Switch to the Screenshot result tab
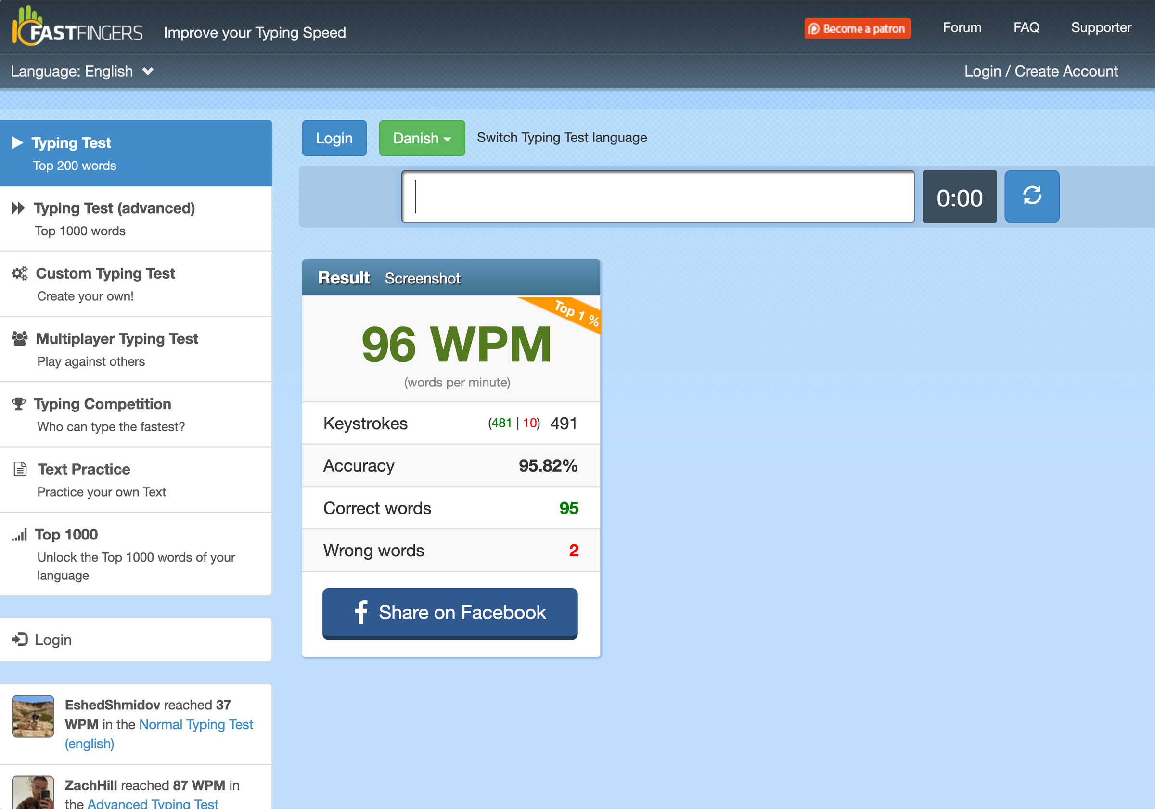The width and height of the screenshot is (1155, 809). (422, 278)
